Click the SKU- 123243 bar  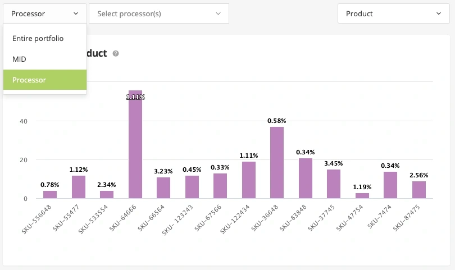point(192,187)
